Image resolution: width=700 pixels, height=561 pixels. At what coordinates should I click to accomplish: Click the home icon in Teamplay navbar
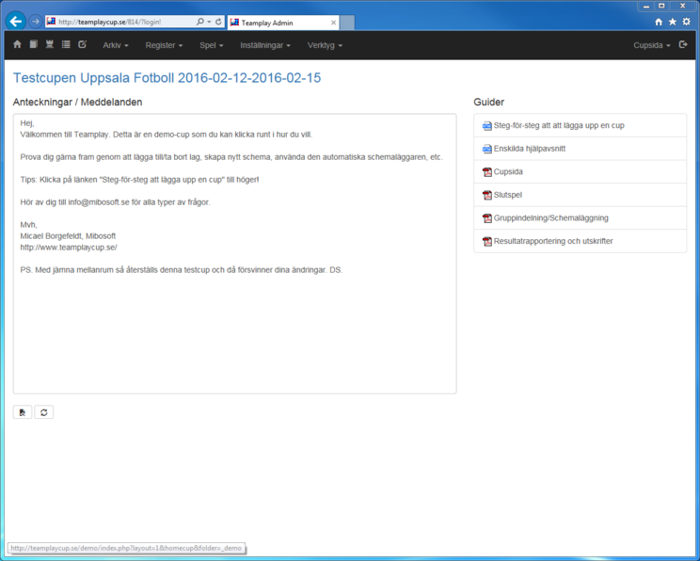pyautogui.click(x=17, y=44)
